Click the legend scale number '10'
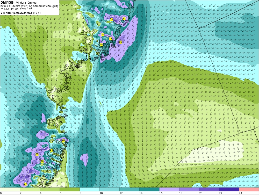This screenshot has height=195, width=259. (x=101, y=193)
